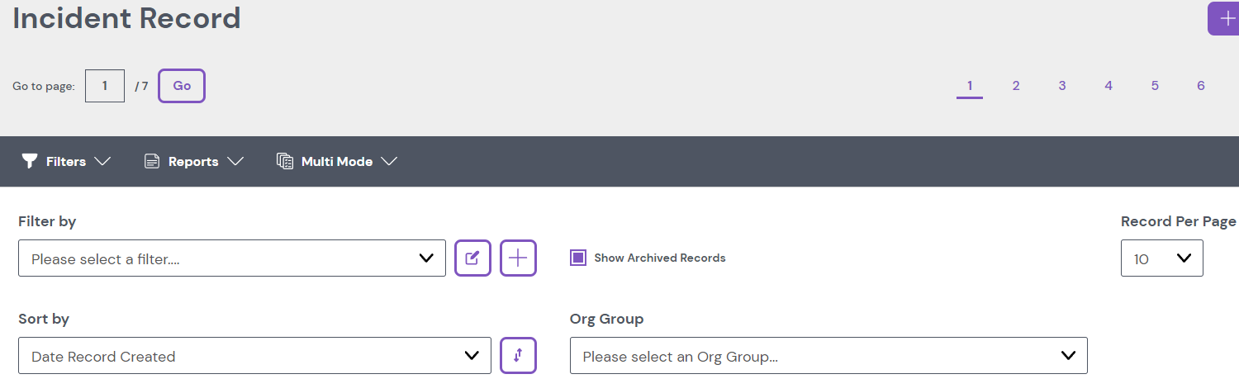Image resolution: width=1239 pixels, height=379 pixels.
Task: Go to page 2 link
Action: (1016, 86)
